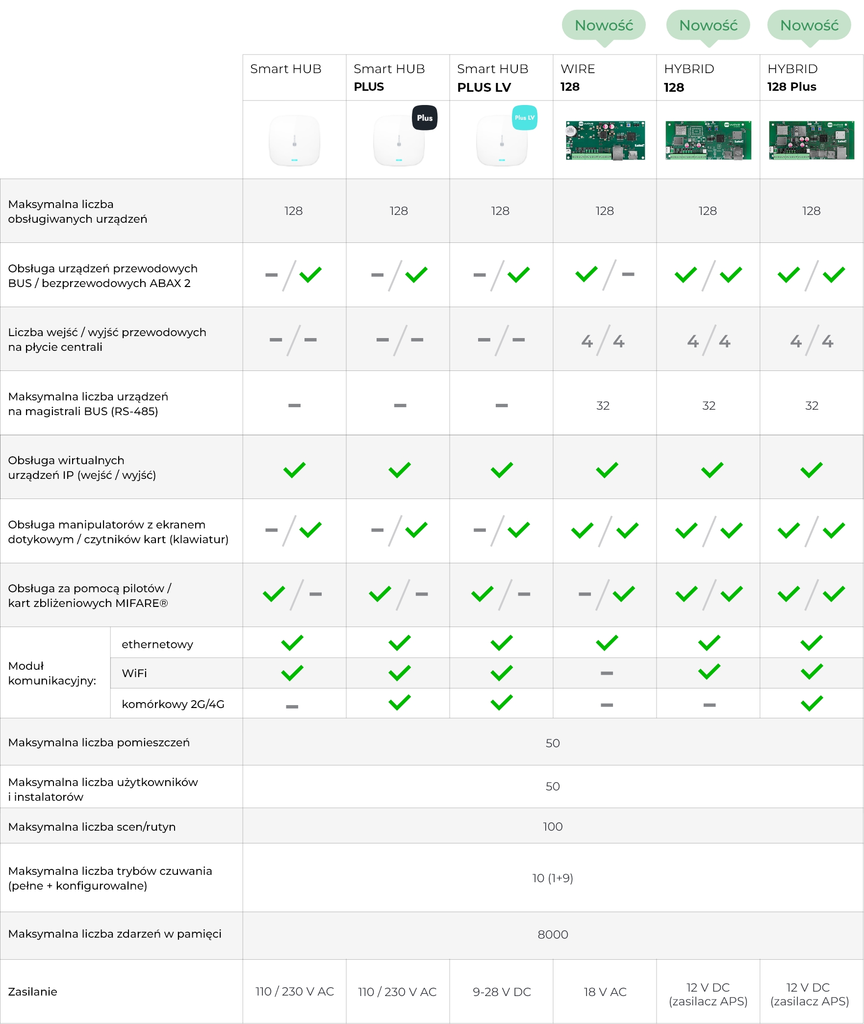
Task: Click the ethernetowy checkmark under WIRE 128
Action: [607, 642]
